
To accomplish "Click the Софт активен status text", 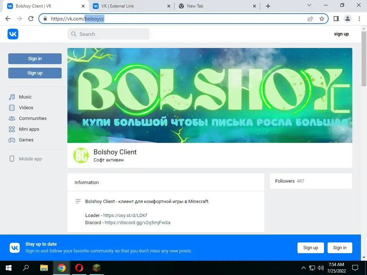I will click(109, 160).
